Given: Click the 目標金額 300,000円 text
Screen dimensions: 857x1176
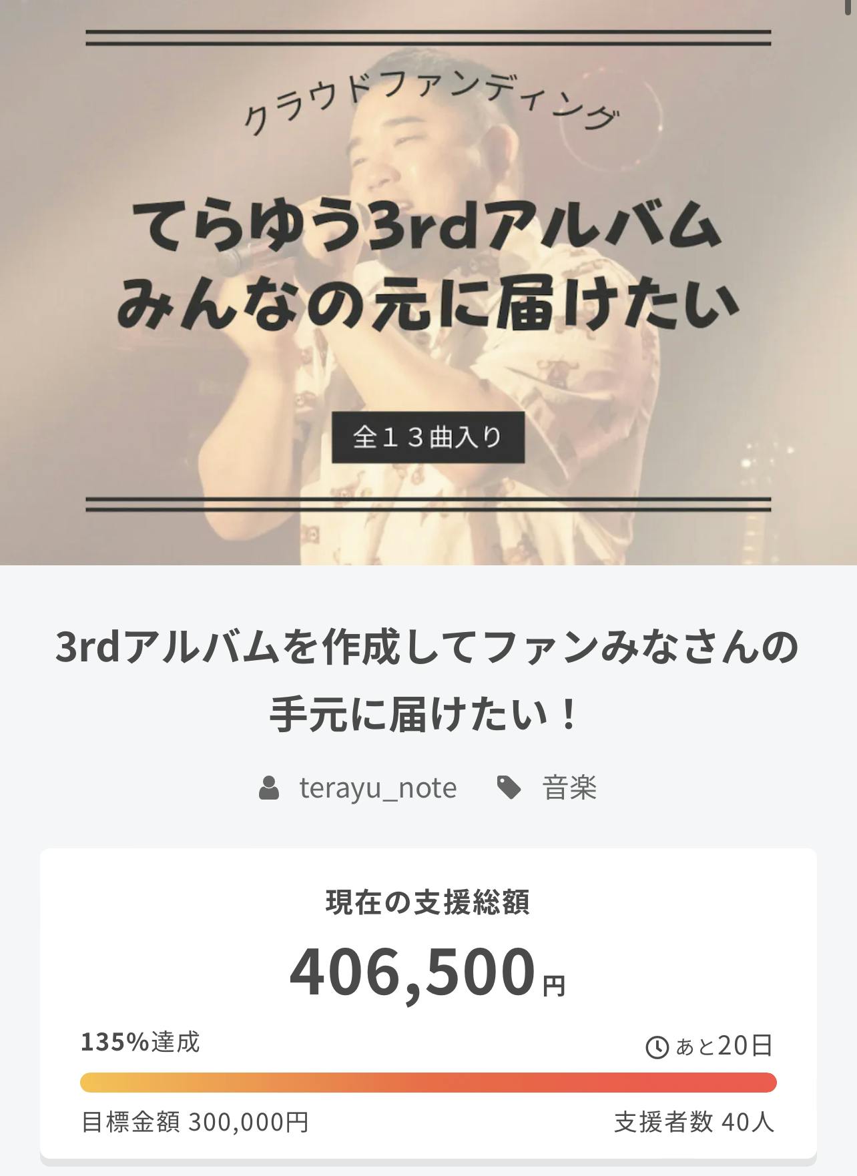Looking at the screenshot, I should click(x=195, y=1123).
